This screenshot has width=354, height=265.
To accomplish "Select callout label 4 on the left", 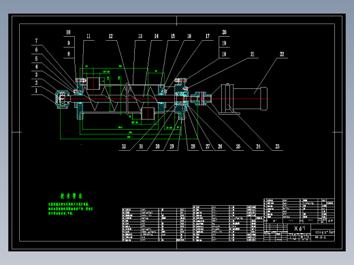I will coord(36,67).
